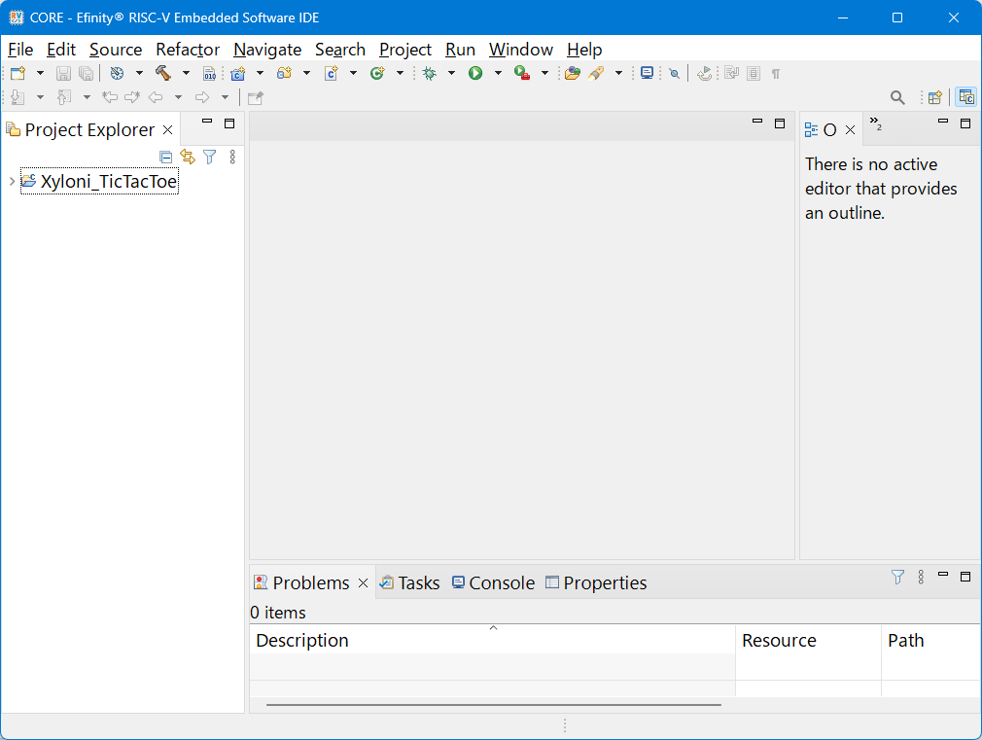This screenshot has width=982, height=740.
Task: Click the green bug Debug icon
Action: (429, 73)
